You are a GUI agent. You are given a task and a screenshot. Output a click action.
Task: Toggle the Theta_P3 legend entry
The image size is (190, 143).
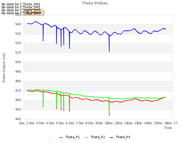[120, 137]
